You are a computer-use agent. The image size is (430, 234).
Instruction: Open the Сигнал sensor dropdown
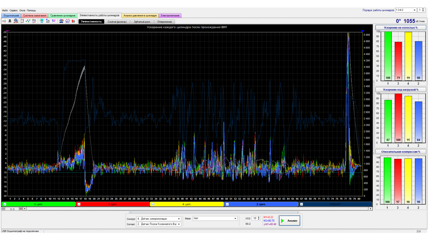click(x=158, y=224)
